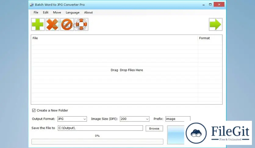
Task: Click the Format column header
Action: pos(204,38)
